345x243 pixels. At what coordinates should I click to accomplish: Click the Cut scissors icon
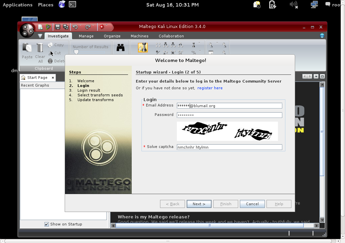point(51,53)
